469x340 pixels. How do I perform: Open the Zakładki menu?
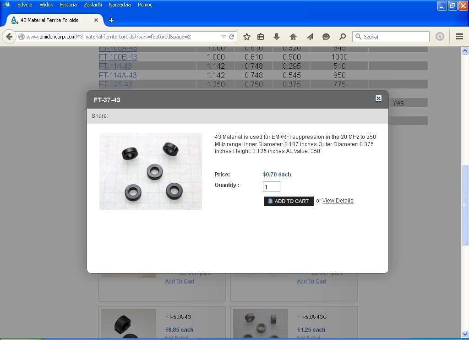(93, 5)
